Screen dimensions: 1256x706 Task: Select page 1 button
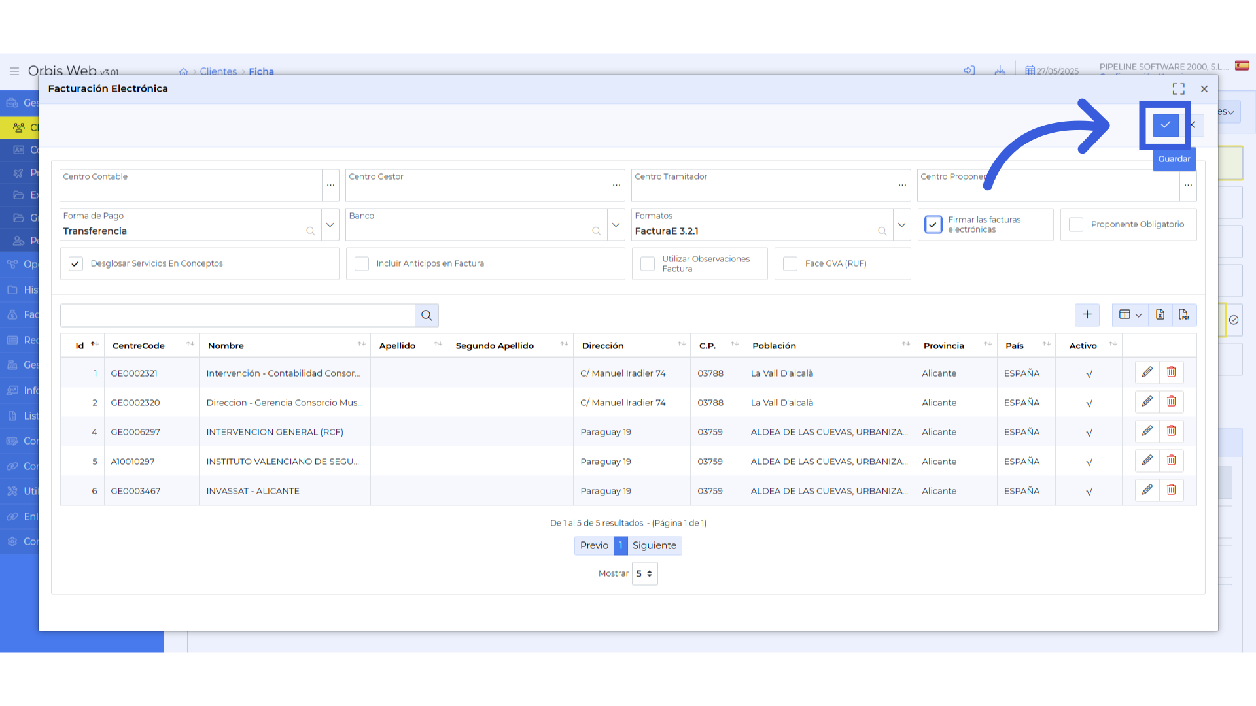[621, 546]
